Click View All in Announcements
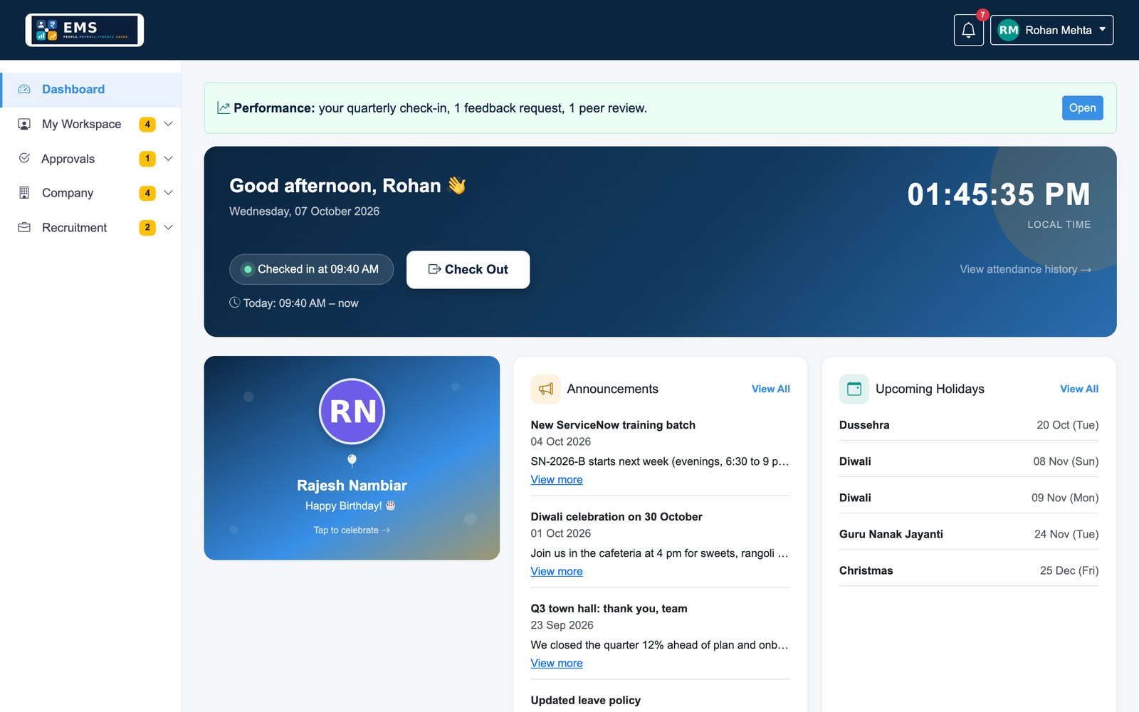Viewport: 1139px width, 712px height. click(770, 389)
